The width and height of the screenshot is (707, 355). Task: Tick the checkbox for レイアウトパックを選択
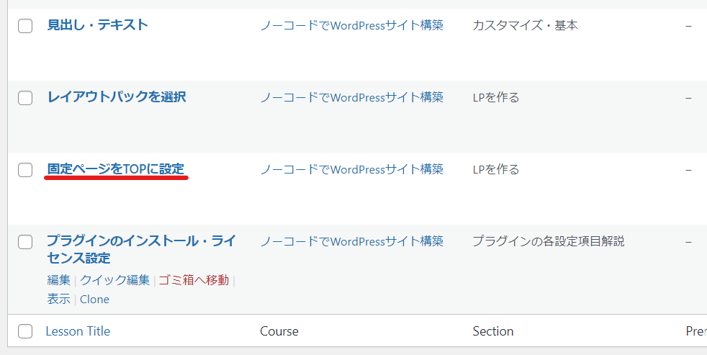(x=25, y=98)
